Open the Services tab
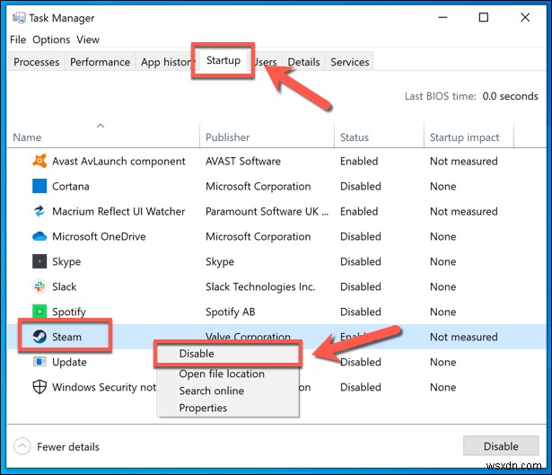 pos(350,62)
